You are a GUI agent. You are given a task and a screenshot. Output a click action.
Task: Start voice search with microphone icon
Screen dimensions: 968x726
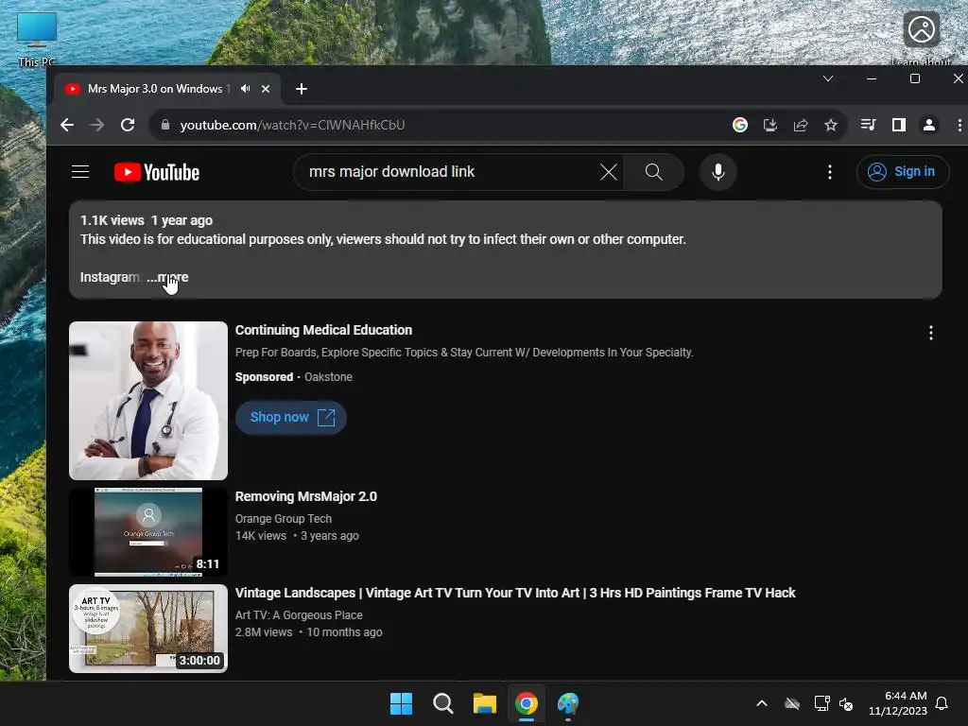[x=718, y=172]
